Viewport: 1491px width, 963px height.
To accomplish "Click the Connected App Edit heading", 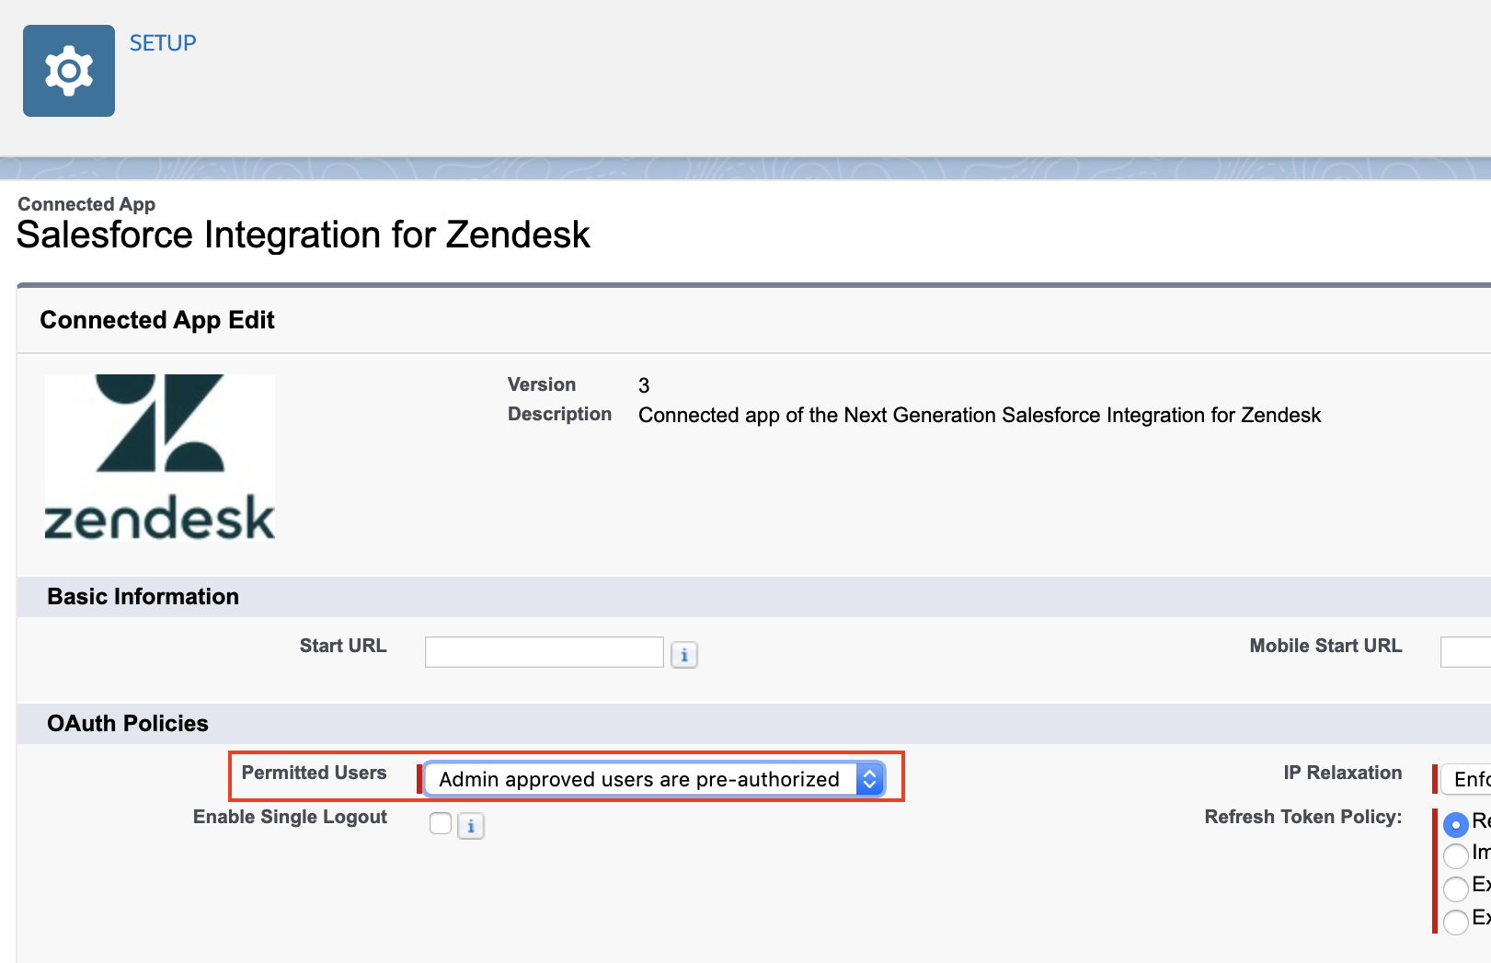I will coord(157,320).
